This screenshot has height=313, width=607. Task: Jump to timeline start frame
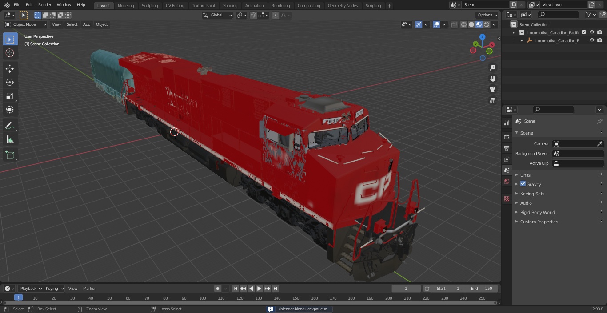pos(236,289)
